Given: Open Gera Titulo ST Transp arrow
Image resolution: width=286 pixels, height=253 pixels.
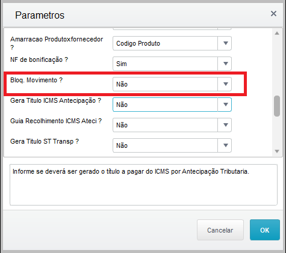Looking at the screenshot, I should (225, 145).
